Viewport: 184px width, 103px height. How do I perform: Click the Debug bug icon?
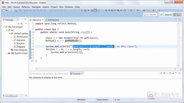point(106,10)
